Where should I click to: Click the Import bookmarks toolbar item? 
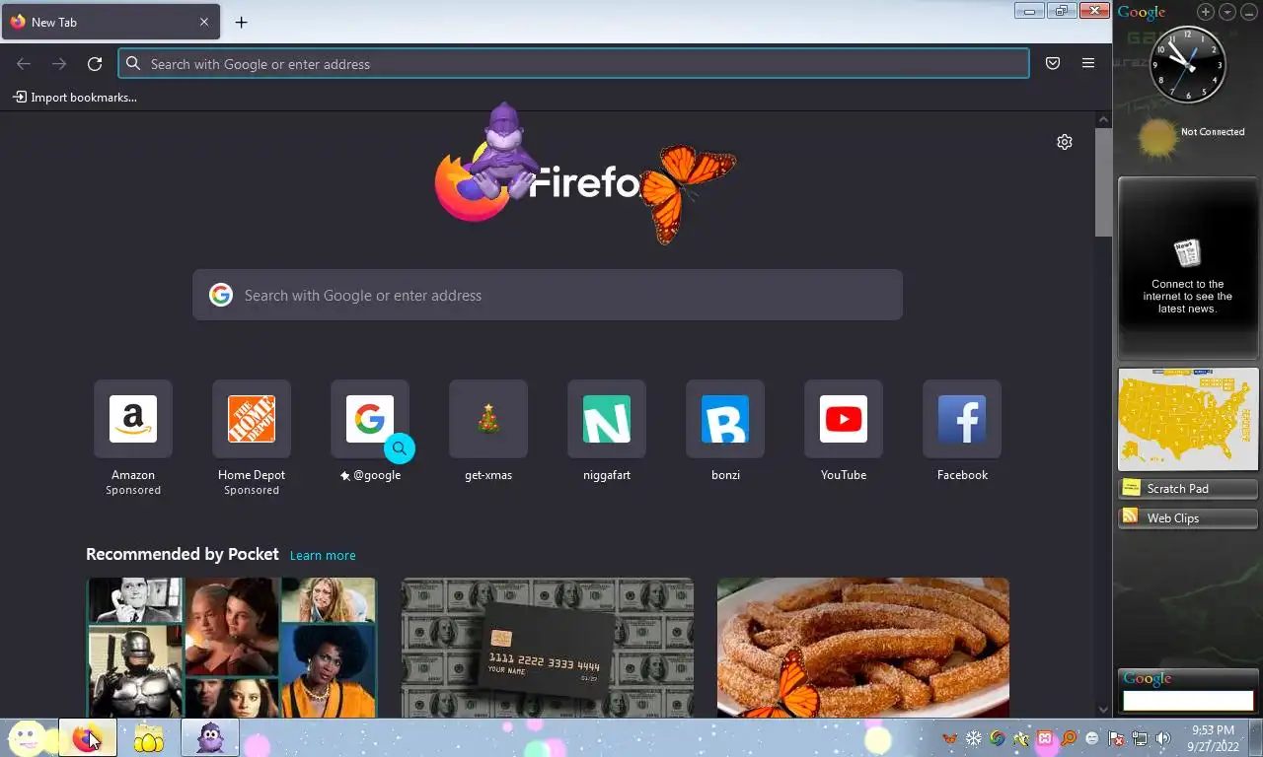click(75, 97)
